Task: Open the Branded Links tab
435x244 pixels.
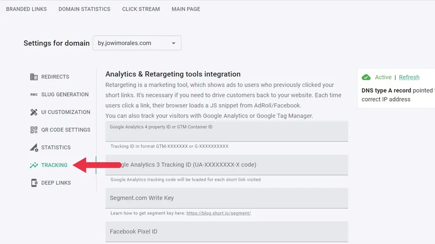Action: (x=26, y=9)
